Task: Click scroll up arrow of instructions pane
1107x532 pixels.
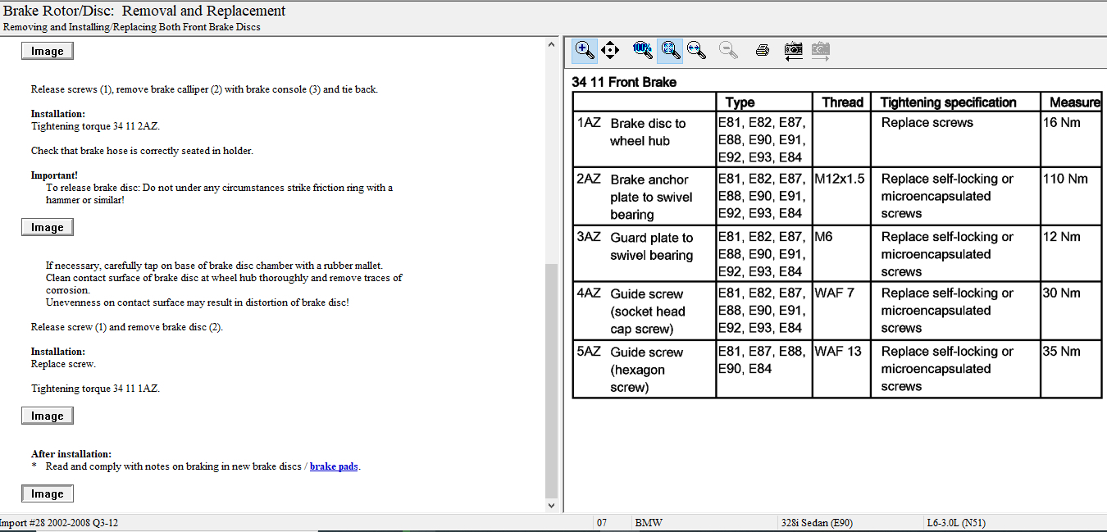Action: click(x=551, y=44)
